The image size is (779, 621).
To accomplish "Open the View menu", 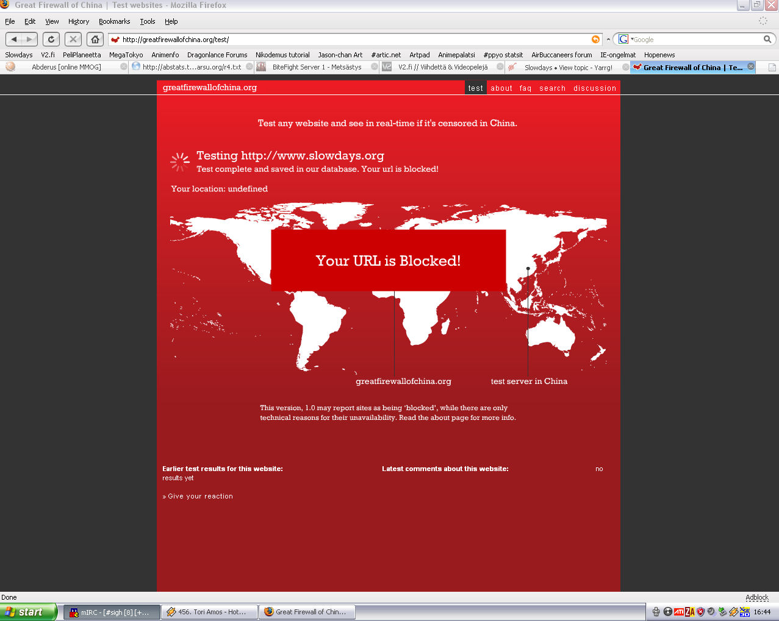I will 52,21.
